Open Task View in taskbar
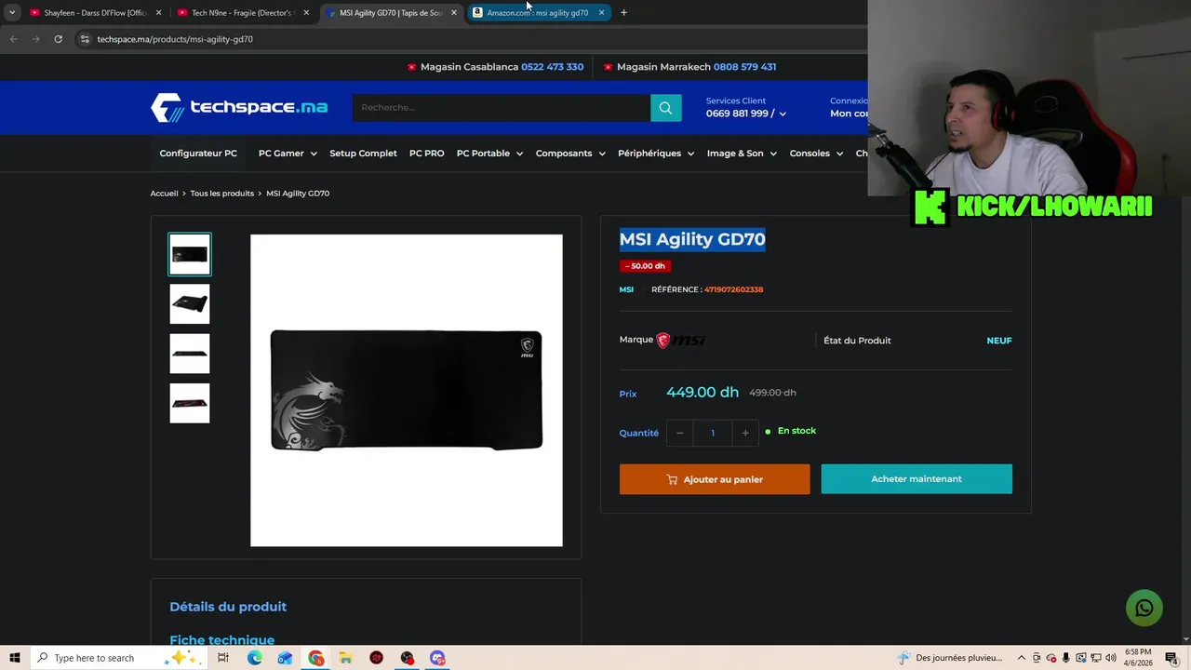The height and width of the screenshot is (670, 1191). pyautogui.click(x=223, y=658)
